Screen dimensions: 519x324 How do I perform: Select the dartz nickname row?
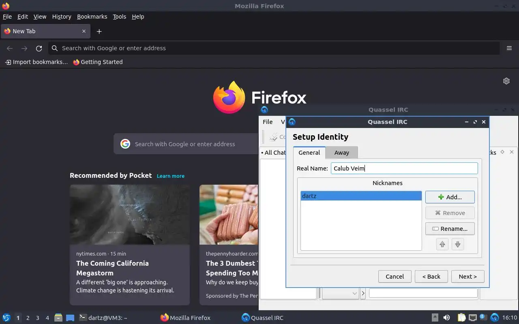pos(361,196)
